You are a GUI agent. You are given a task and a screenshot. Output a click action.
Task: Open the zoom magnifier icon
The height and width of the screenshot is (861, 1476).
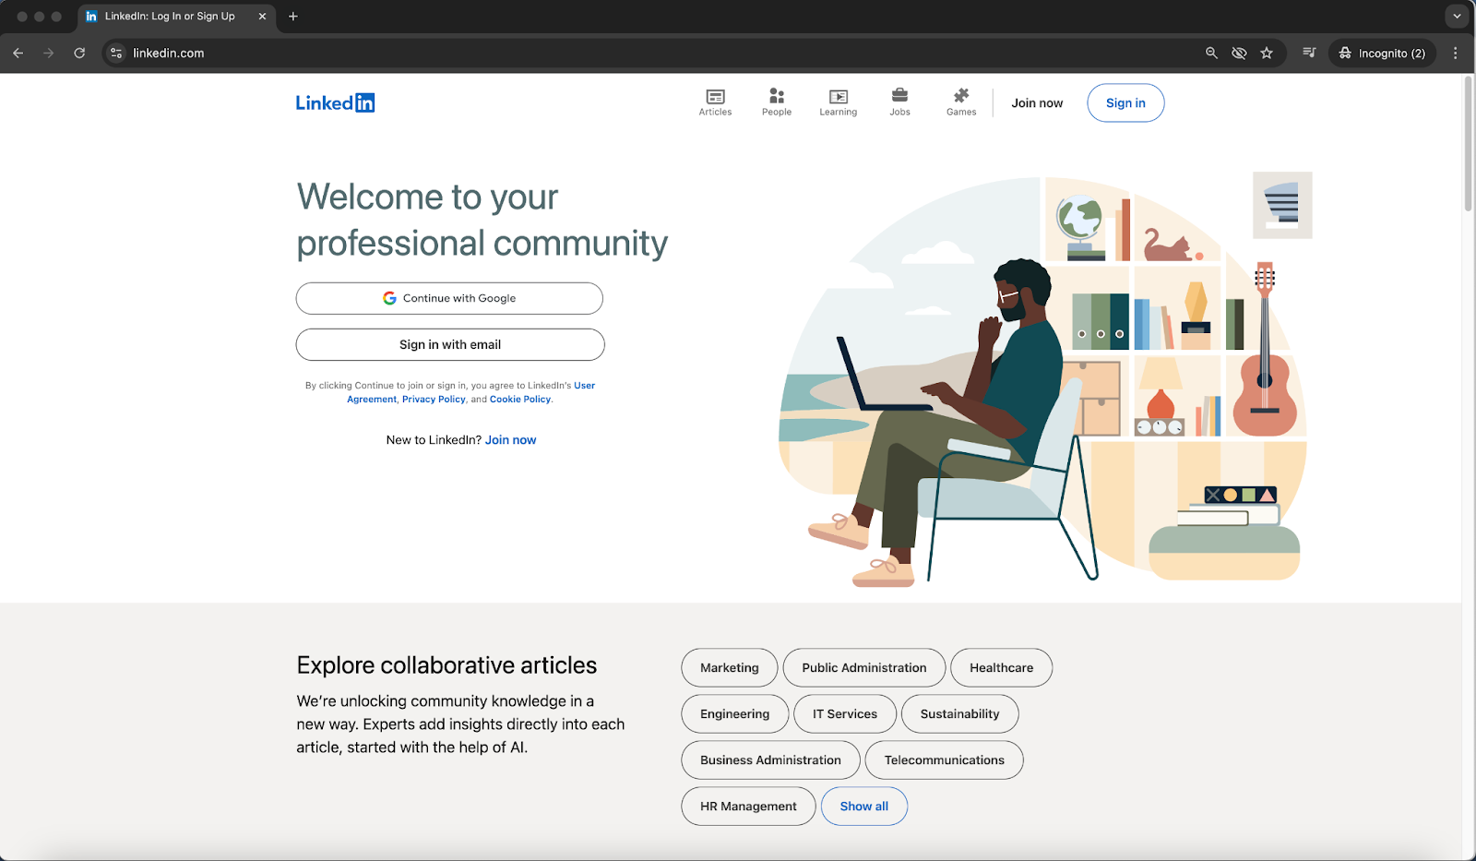[x=1211, y=53]
